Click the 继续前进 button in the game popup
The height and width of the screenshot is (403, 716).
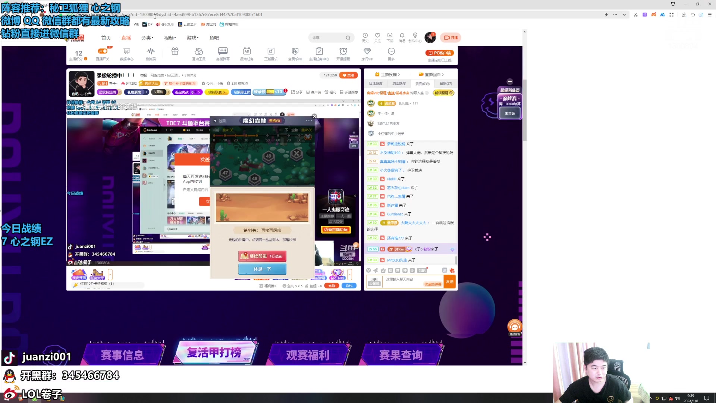tap(262, 256)
